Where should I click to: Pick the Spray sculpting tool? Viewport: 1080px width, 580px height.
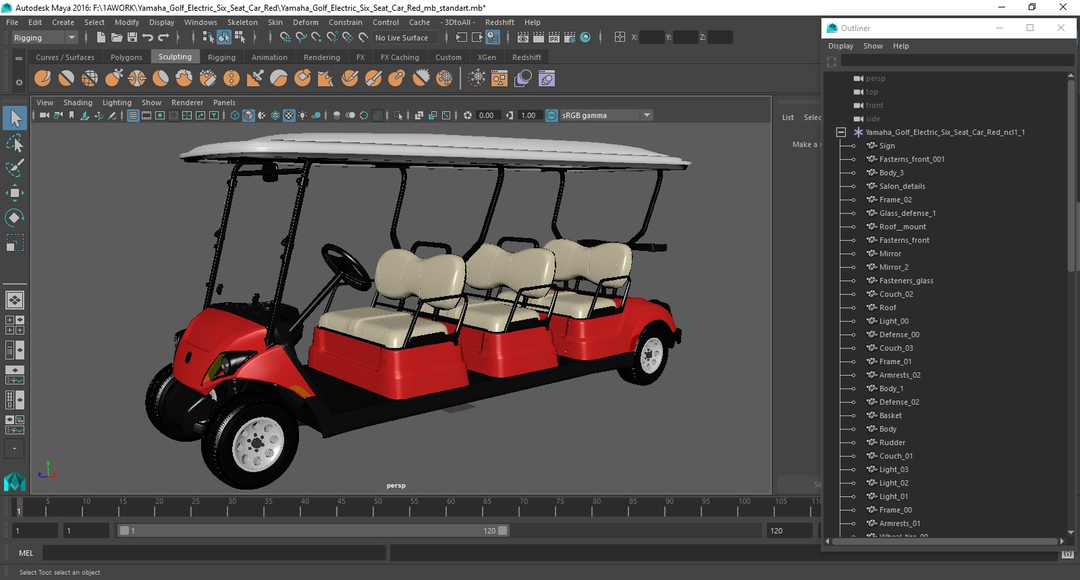(x=208, y=78)
